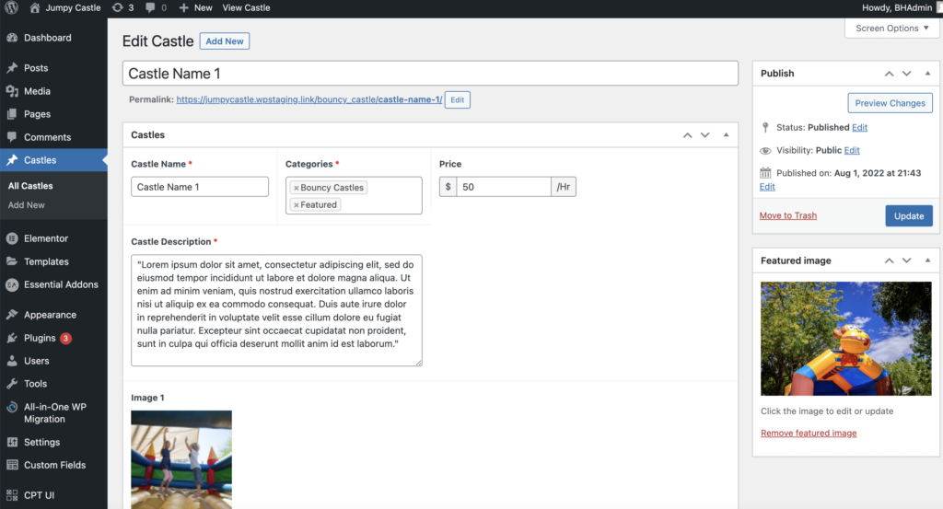Viewport: 943px width, 509px height.
Task: Move the Featured image panel down
Action: tap(907, 261)
